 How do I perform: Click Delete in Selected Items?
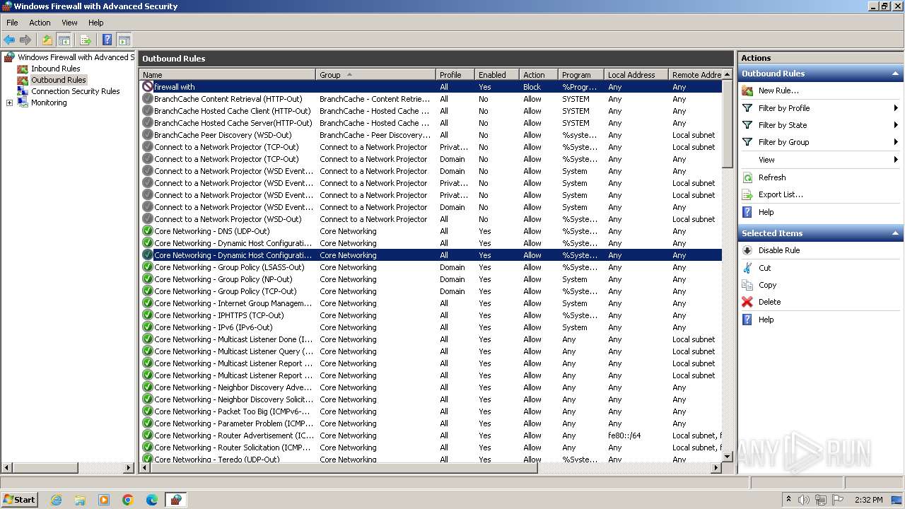pyautogui.click(x=770, y=302)
